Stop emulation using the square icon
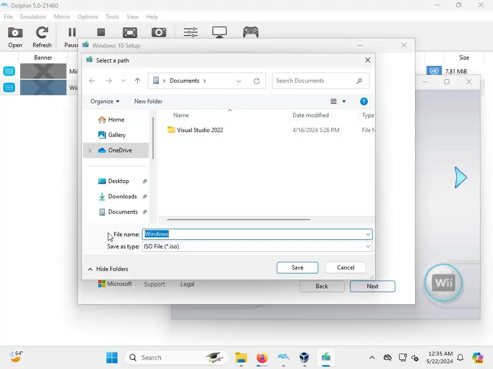This screenshot has width=493, height=369. point(101,32)
